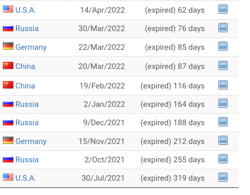Follow the Russia link dated 2/Jan/2022
The height and width of the screenshot is (195, 250).
click(27, 104)
